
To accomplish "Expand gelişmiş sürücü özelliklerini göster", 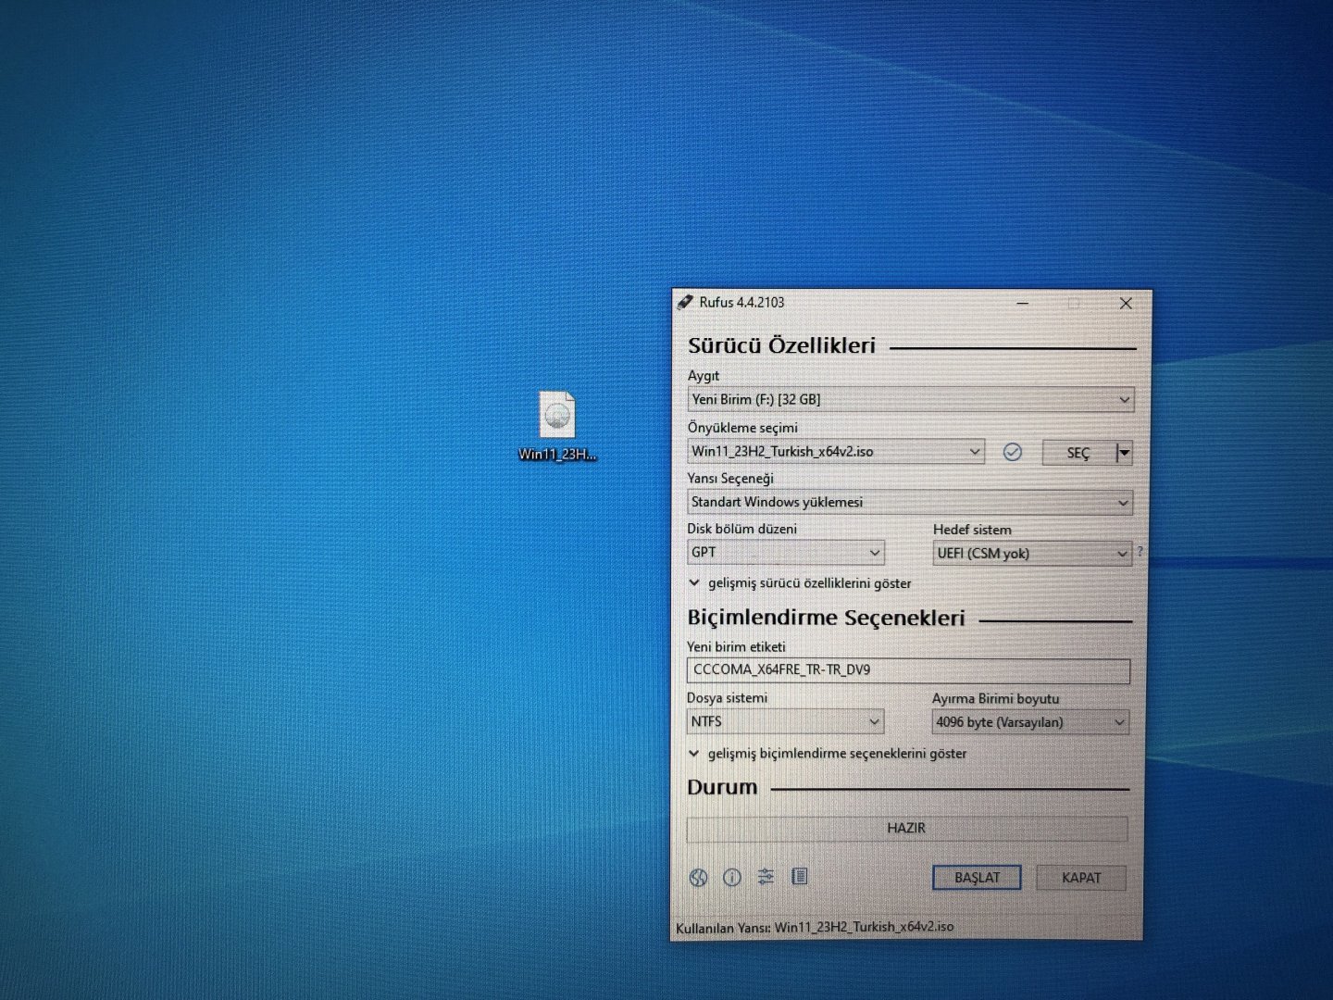I will pyautogui.click(x=800, y=583).
